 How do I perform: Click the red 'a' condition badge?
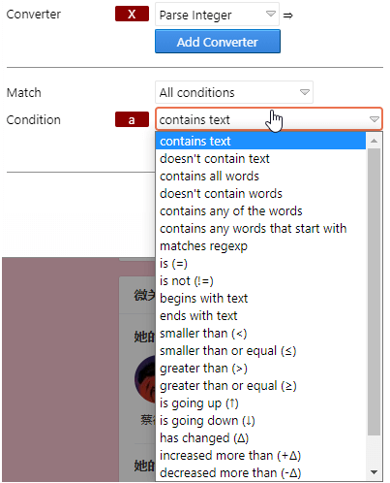(132, 119)
